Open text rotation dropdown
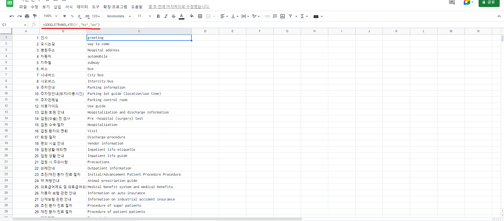The image size is (504, 221). [256, 16]
